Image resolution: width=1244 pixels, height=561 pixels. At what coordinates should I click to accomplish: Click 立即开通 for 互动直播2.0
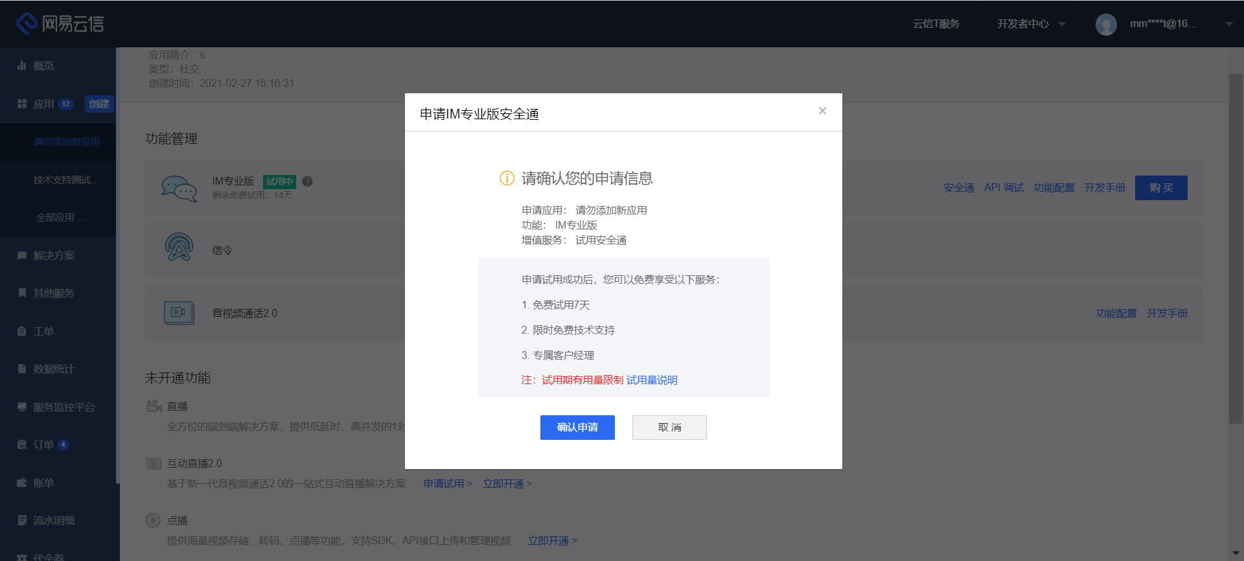(x=507, y=484)
